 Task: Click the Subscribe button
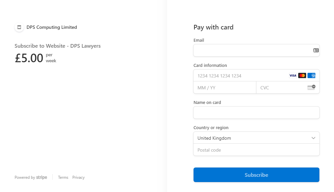point(256,175)
